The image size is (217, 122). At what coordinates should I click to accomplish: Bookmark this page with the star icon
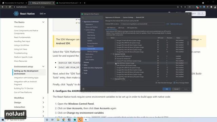point(185,7)
